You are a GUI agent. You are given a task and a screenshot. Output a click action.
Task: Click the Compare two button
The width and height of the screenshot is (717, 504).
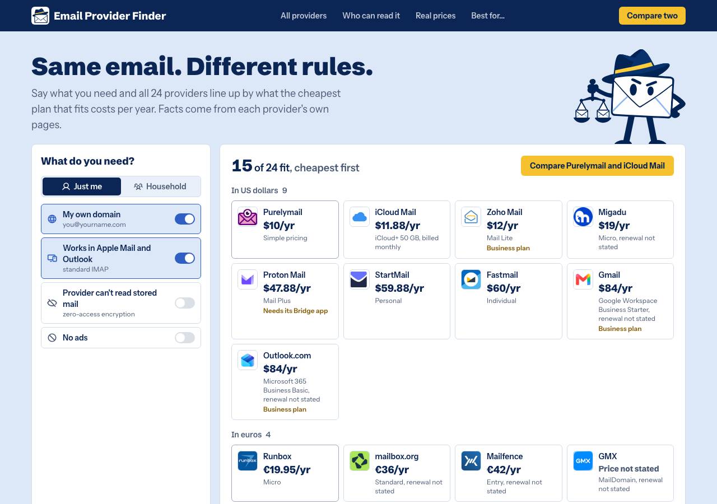pyautogui.click(x=652, y=16)
